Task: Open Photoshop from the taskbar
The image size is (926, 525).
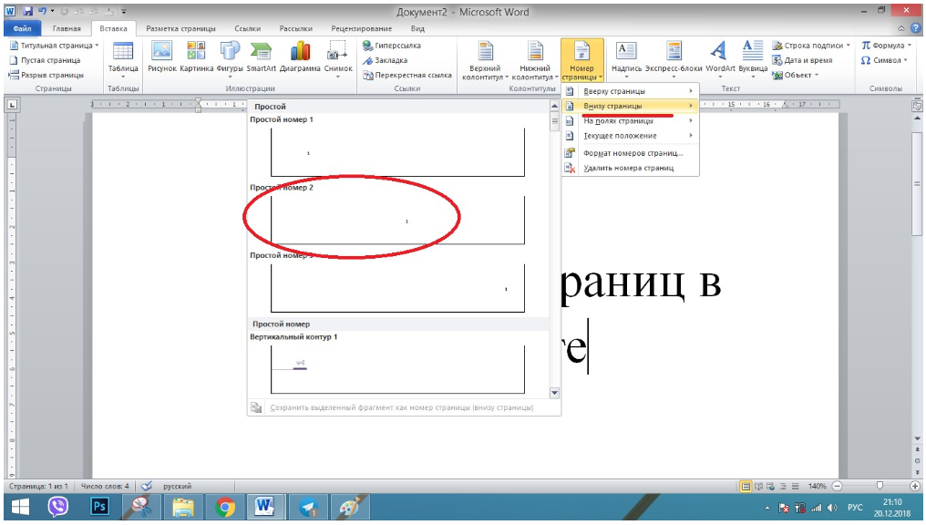Action: (x=100, y=507)
